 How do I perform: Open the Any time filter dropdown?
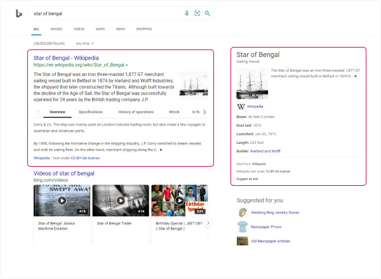point(84,43)
